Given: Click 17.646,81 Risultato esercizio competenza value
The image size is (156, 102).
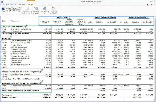Looking at the screenshot, I should point(47,97).
